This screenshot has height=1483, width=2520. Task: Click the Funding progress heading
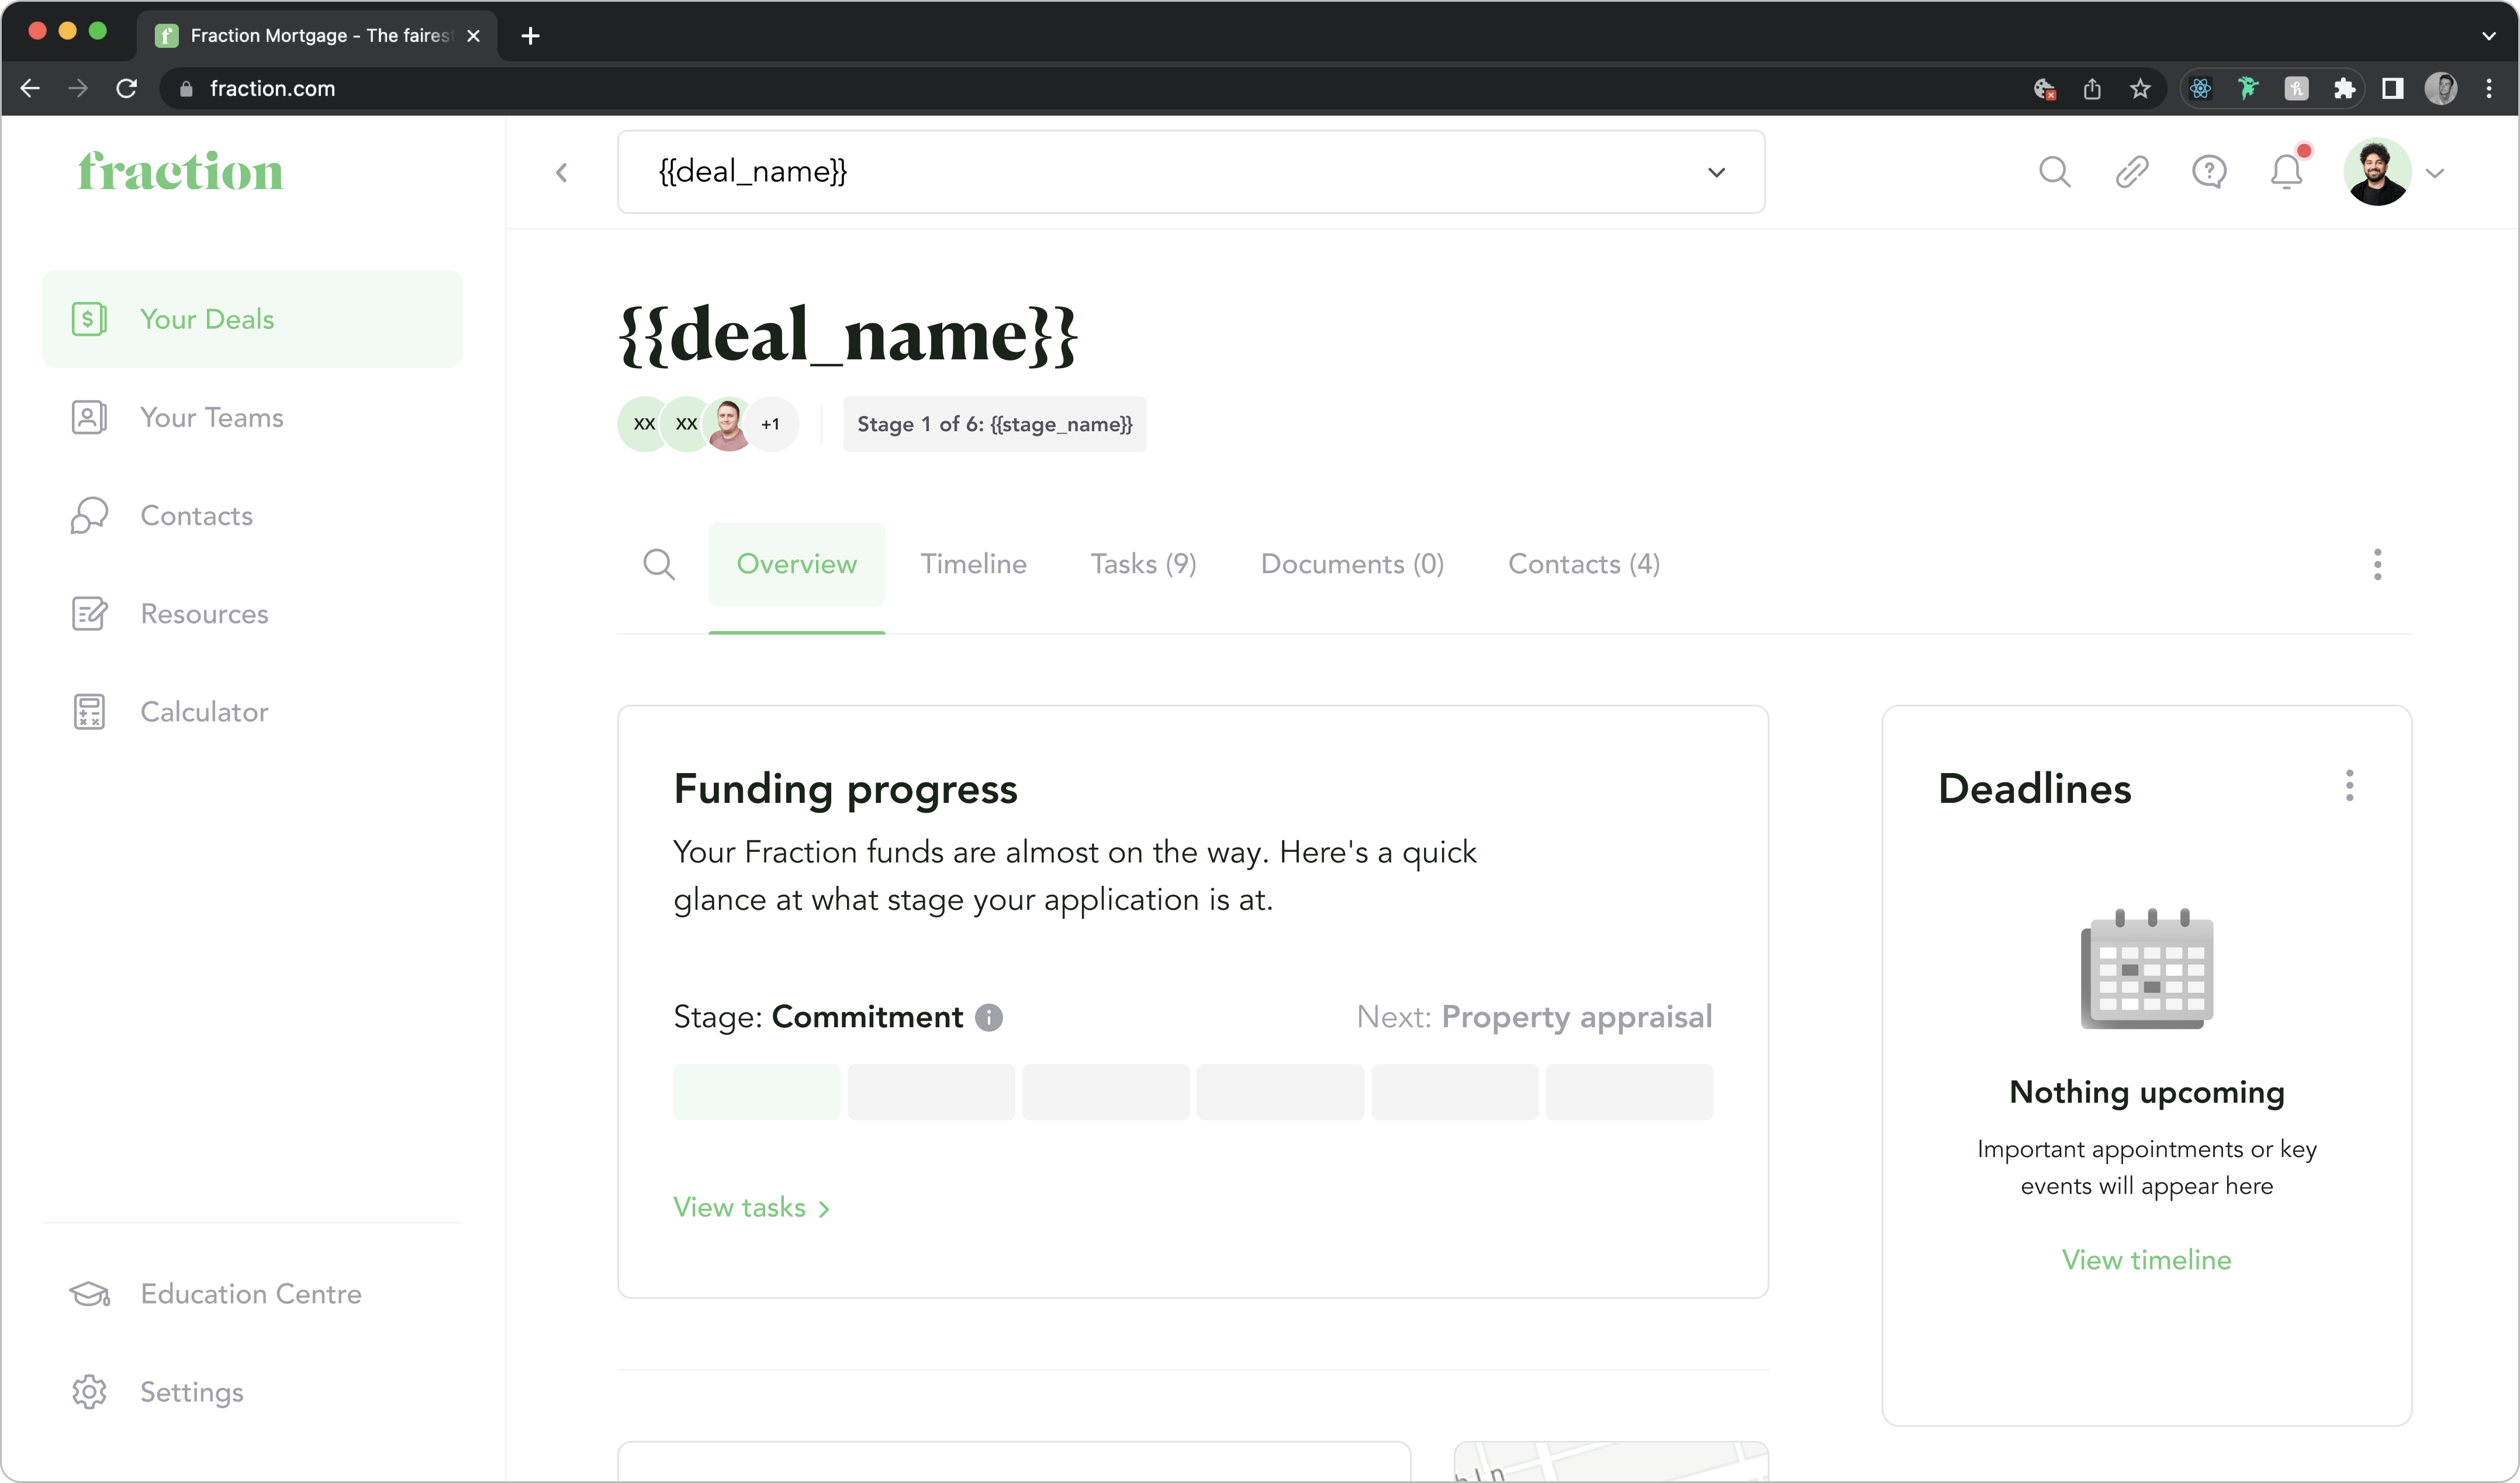point(845,788)
